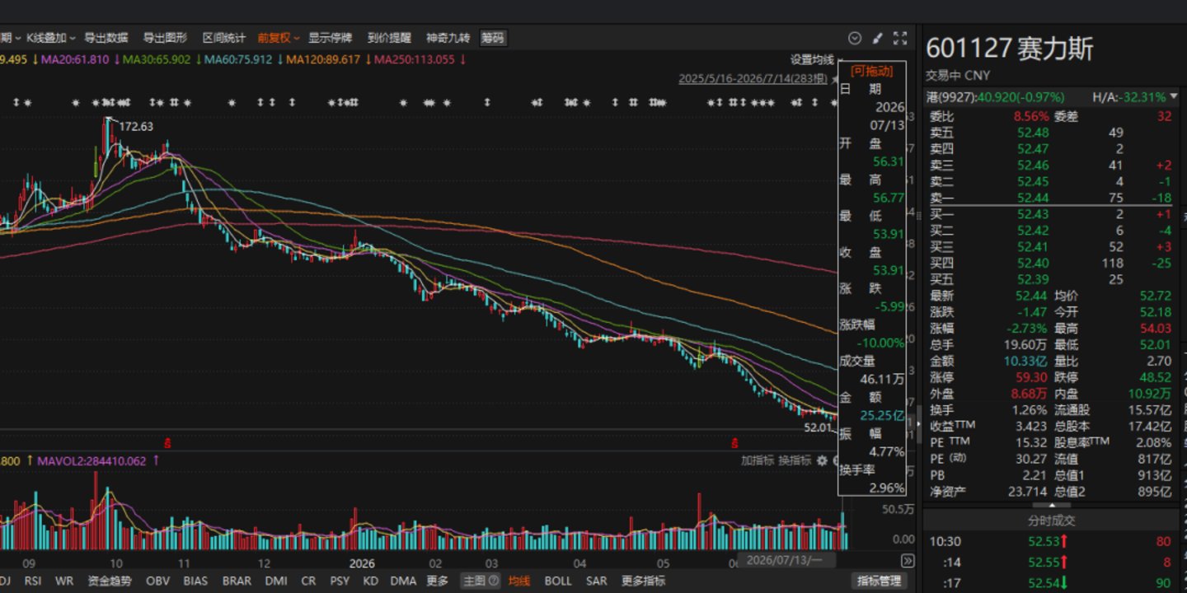1187x593 pixels.
Task: Click 买五 price 52.39 row
Action: coord(1051,279)
